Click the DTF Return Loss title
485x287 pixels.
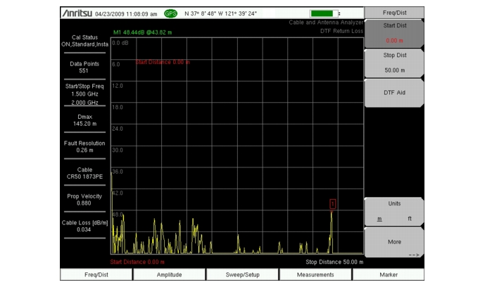341,31
